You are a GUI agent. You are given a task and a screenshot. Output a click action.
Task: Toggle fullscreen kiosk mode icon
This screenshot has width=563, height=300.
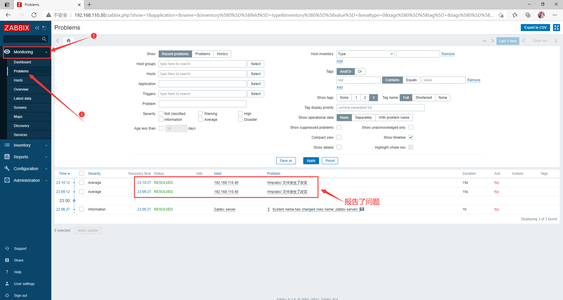556,28
